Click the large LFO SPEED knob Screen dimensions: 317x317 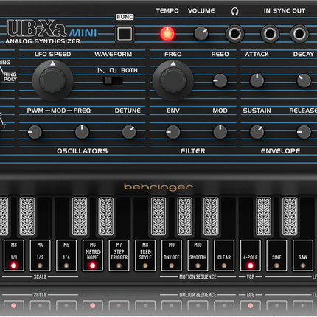coord(53,80)
